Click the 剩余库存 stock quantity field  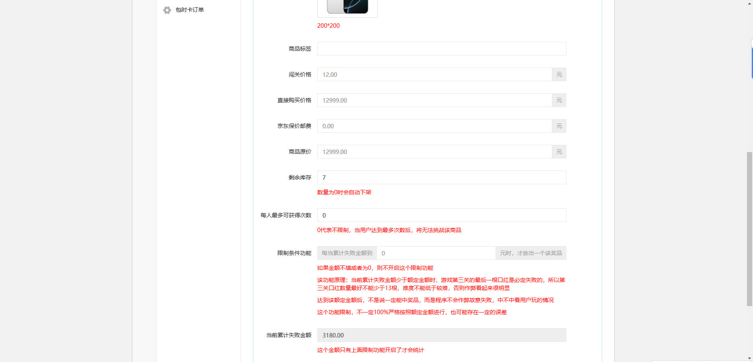(x=441, y=177)
